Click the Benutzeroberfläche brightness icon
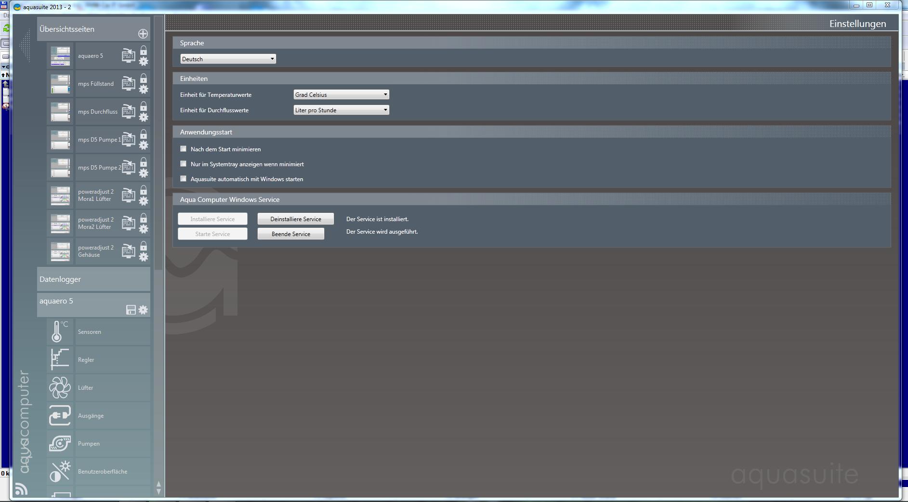Viewport: 908px width, 502px height. (60, 471)
